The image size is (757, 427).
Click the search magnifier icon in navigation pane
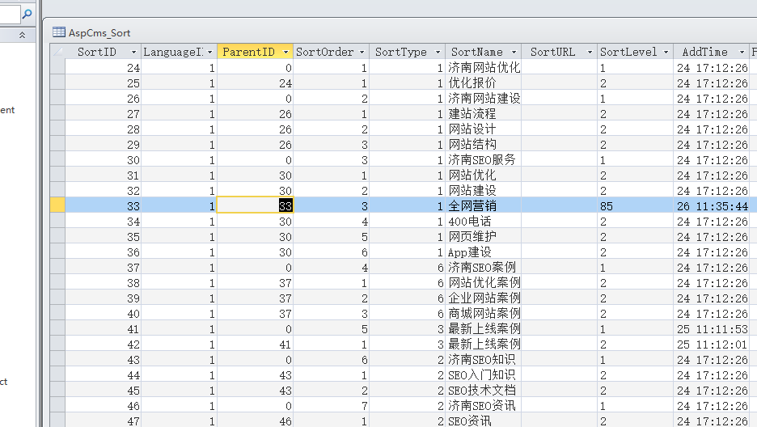click(27, 14)
